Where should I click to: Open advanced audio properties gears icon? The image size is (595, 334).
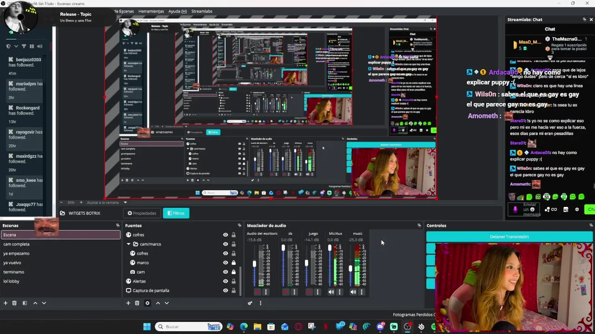coord(250,303)
